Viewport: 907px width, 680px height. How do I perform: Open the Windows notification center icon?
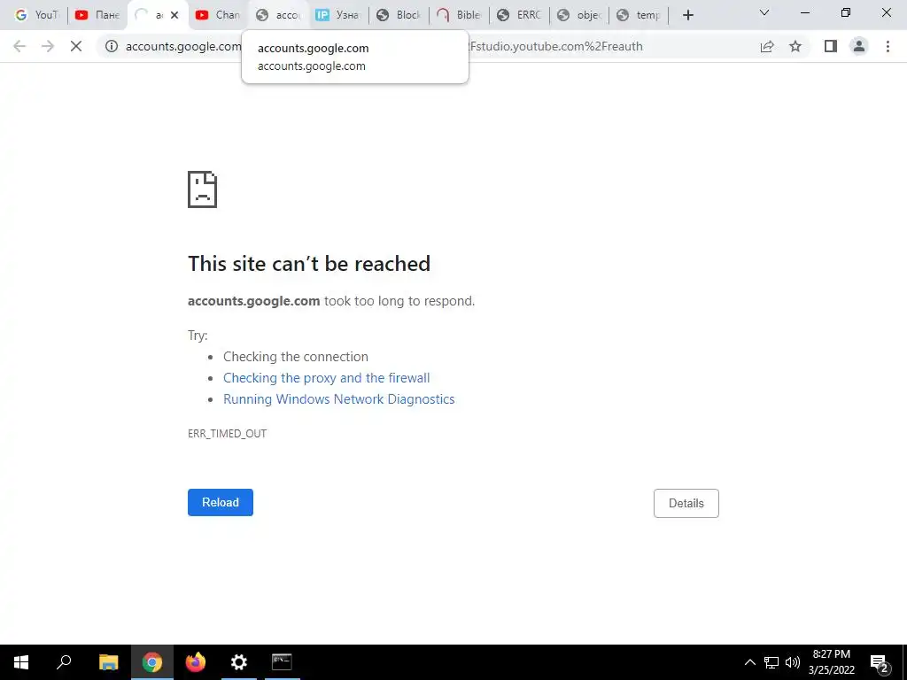(880, 662)
